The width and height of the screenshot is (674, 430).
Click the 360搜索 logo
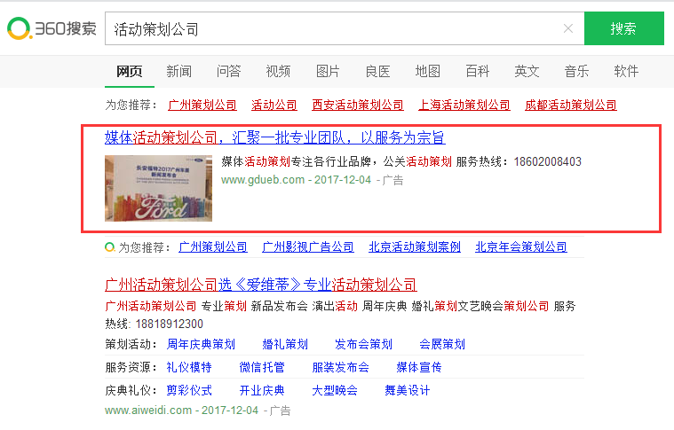pos(52,28)
